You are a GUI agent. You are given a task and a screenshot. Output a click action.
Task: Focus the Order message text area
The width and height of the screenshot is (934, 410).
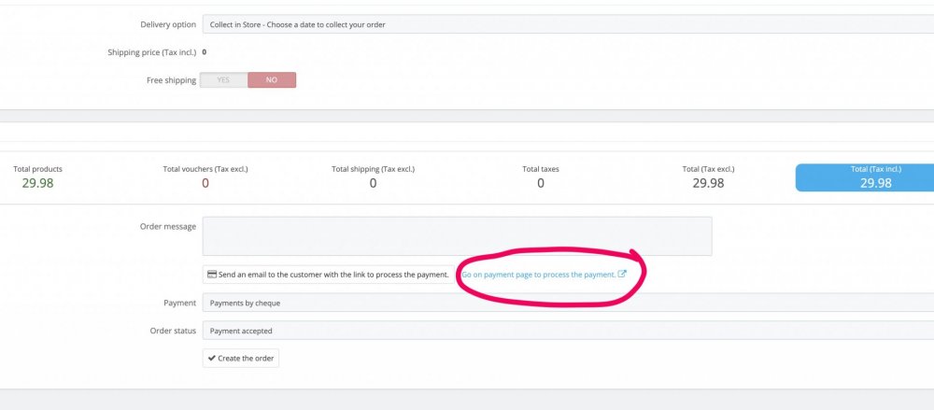click(457, 236)
